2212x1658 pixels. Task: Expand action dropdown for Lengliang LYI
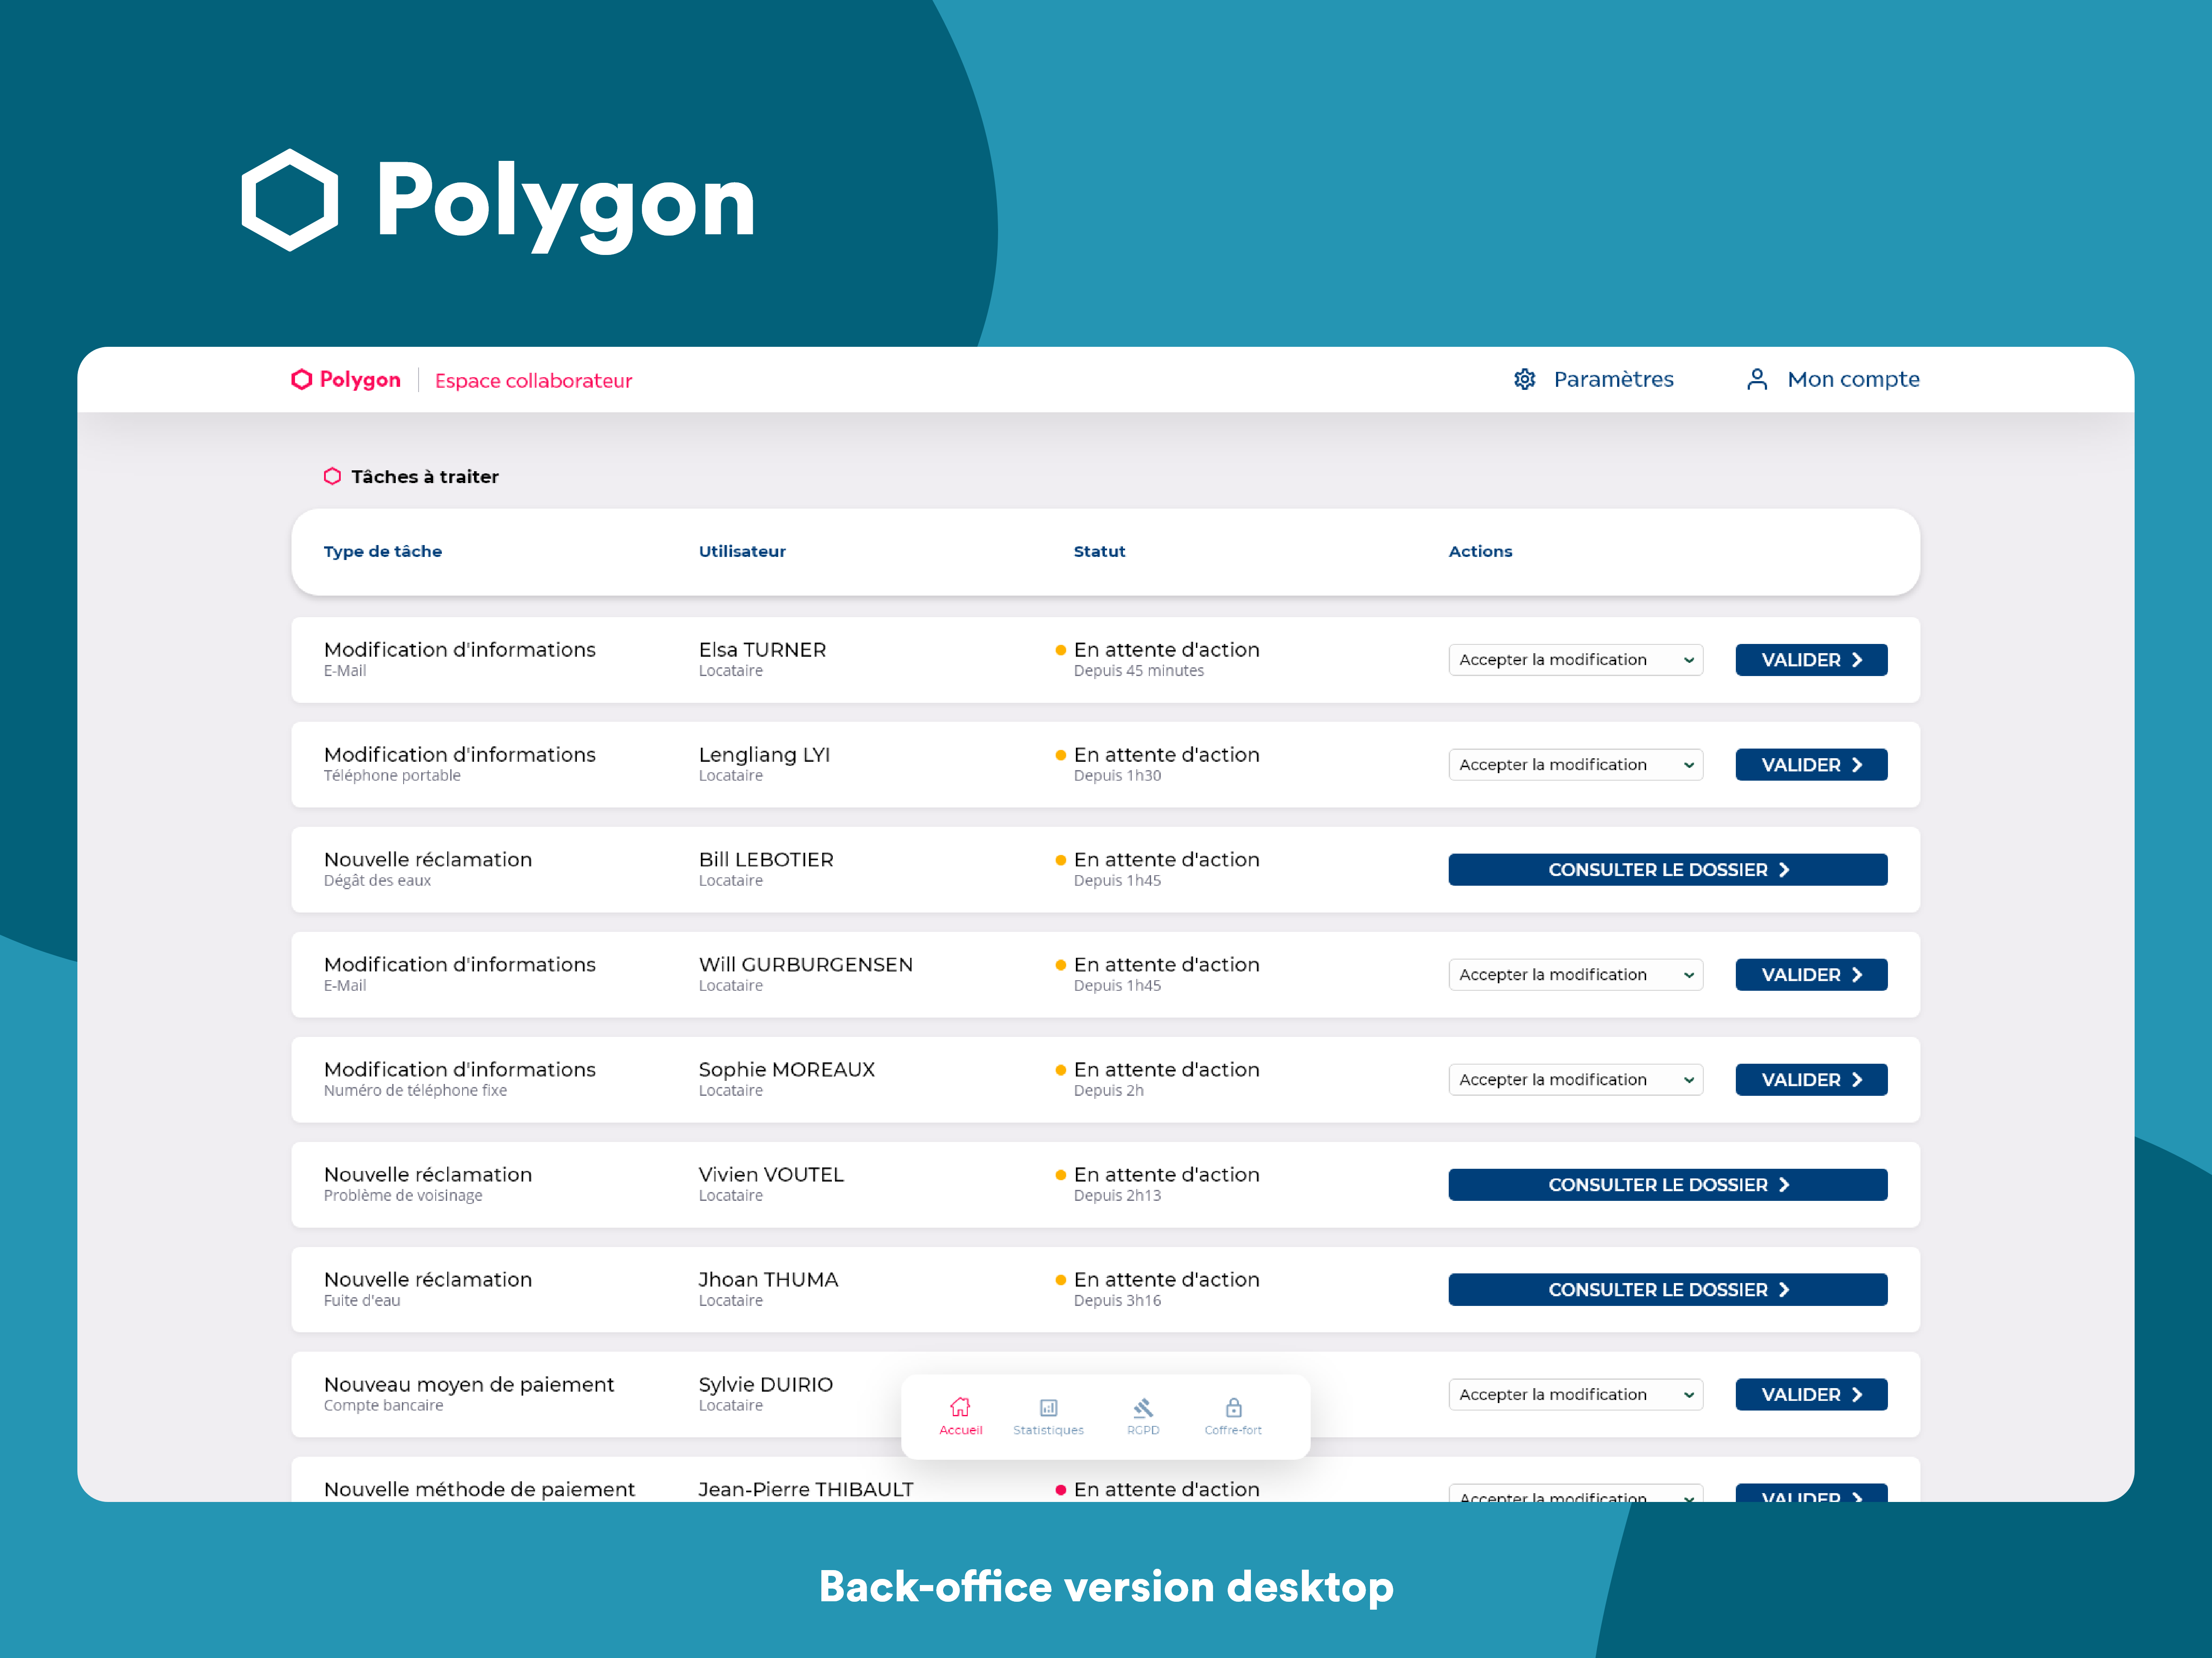click(x=1575, y=765)
